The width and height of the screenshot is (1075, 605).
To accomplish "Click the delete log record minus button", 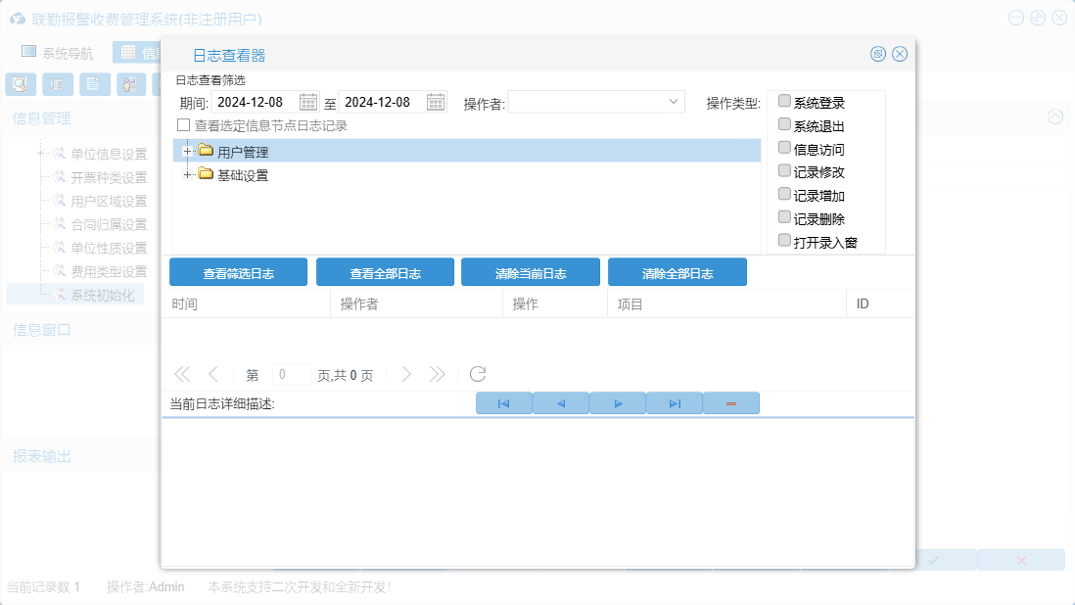I will click(731, 403).
